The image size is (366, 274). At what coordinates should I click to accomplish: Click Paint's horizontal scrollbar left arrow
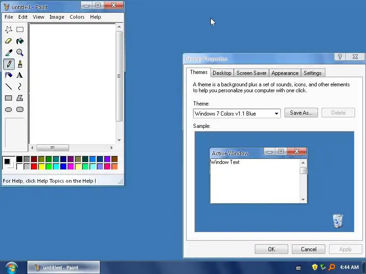point(32,148)
